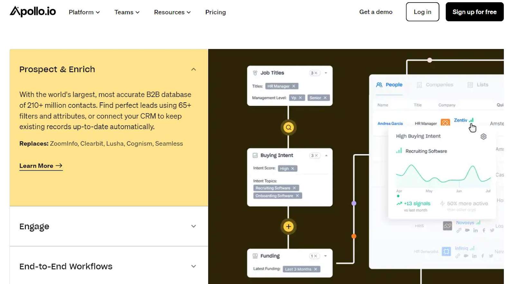This screenshot has width=515, height=284.
Task: Click the Company column header
Action: [x=447, y=105]
